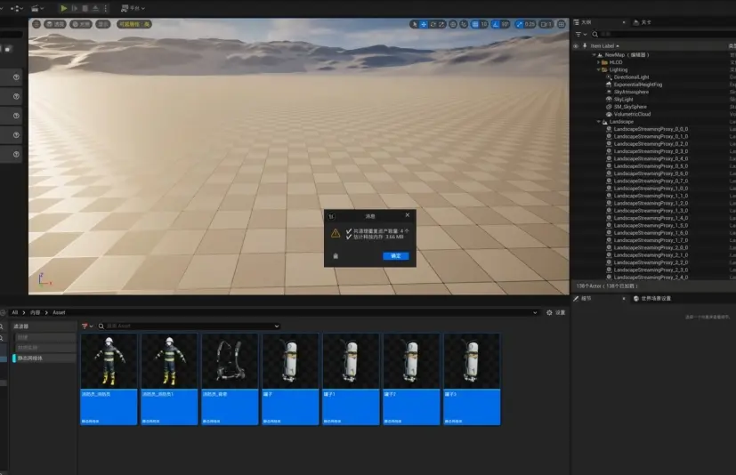Open scale snap 0.25 value dropdown
The image size is (736, 475).
530,24
